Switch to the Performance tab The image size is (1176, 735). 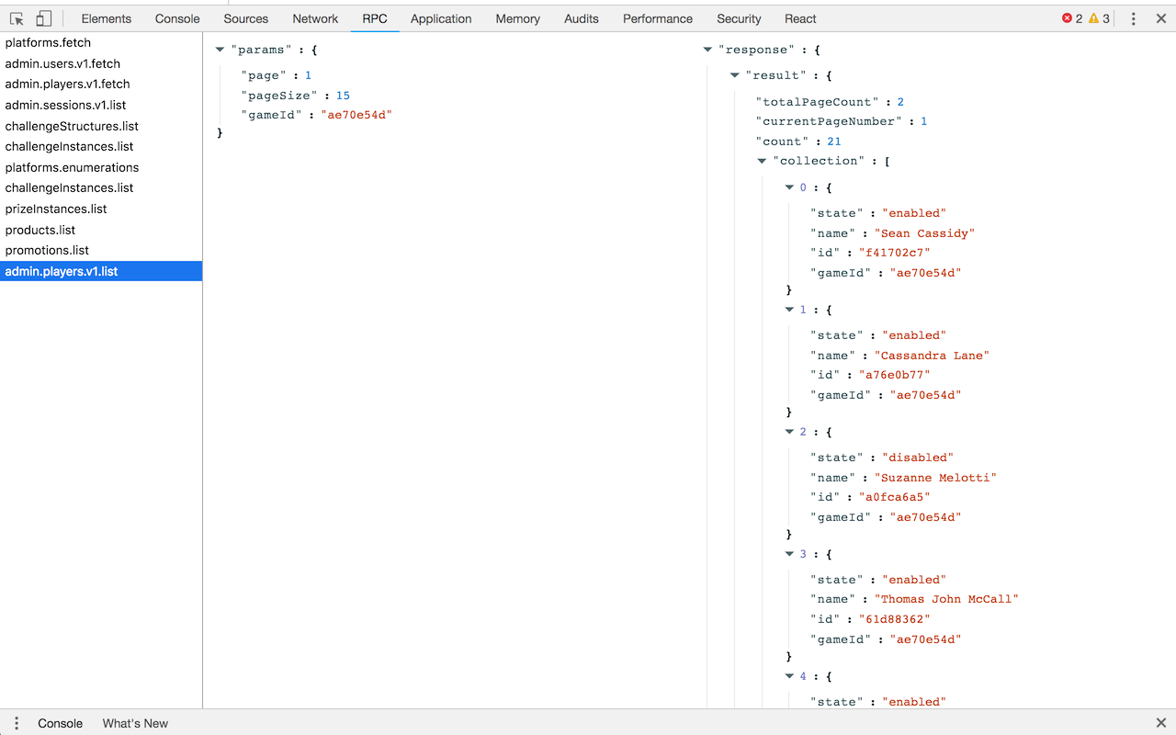[x=658, y=18]
